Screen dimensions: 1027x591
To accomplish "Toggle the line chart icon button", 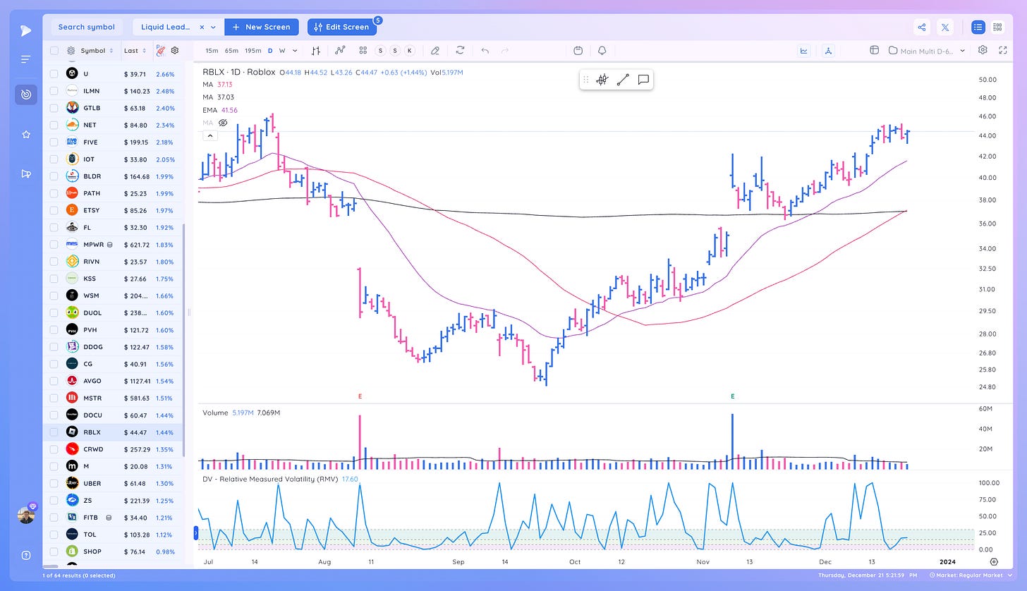I will point(804,50).
